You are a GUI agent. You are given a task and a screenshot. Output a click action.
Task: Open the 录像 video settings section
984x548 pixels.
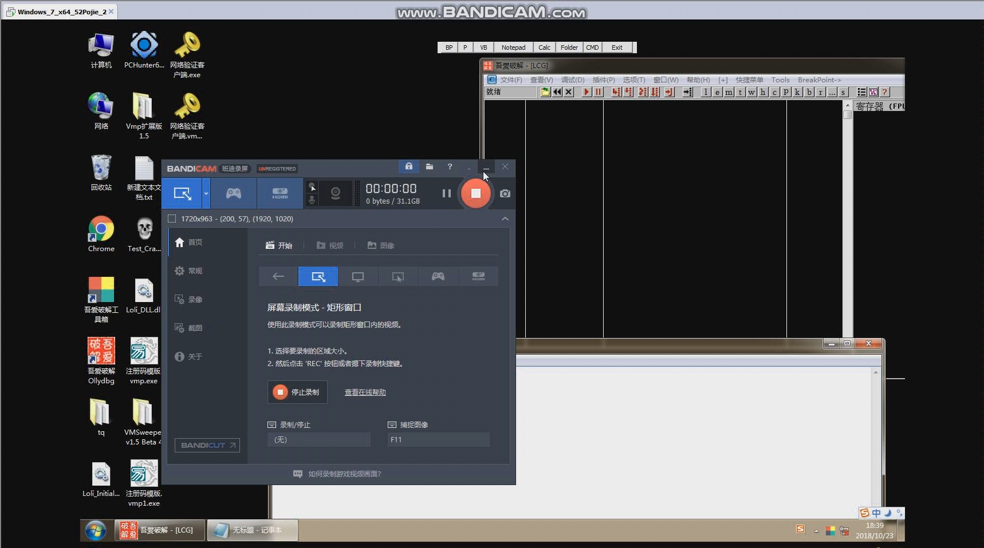(188, 299)
